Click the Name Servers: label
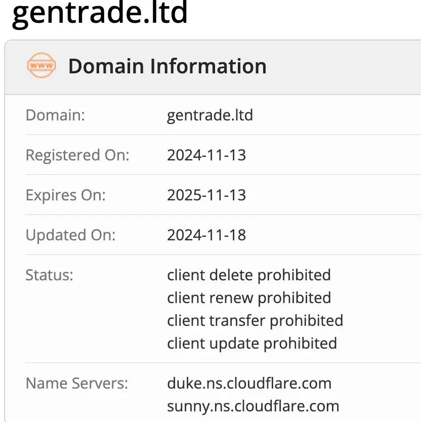421x422 pixels. pyautogui.click(x=77, y=383)
